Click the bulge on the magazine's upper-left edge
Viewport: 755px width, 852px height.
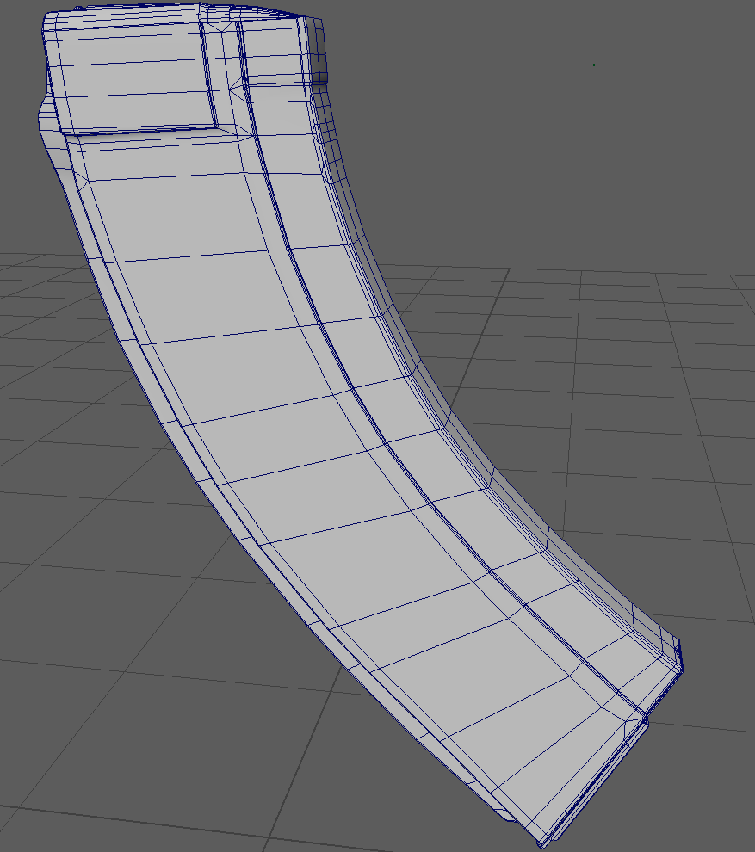click(45, 112)
